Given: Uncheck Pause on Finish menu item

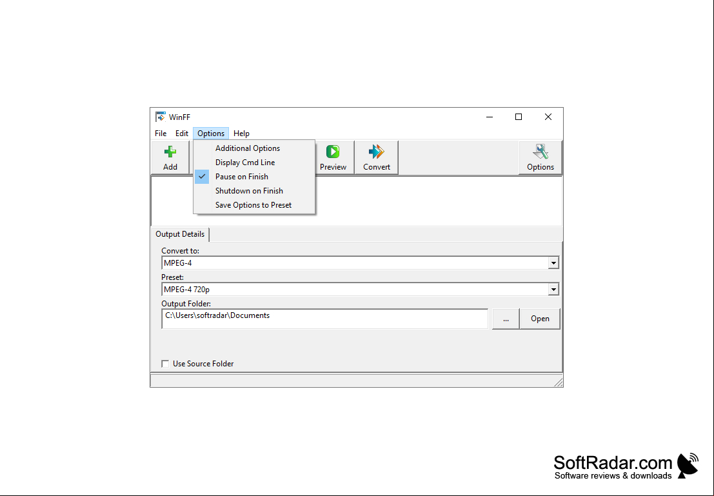Looking at the screenshot, I should [254, 177].
